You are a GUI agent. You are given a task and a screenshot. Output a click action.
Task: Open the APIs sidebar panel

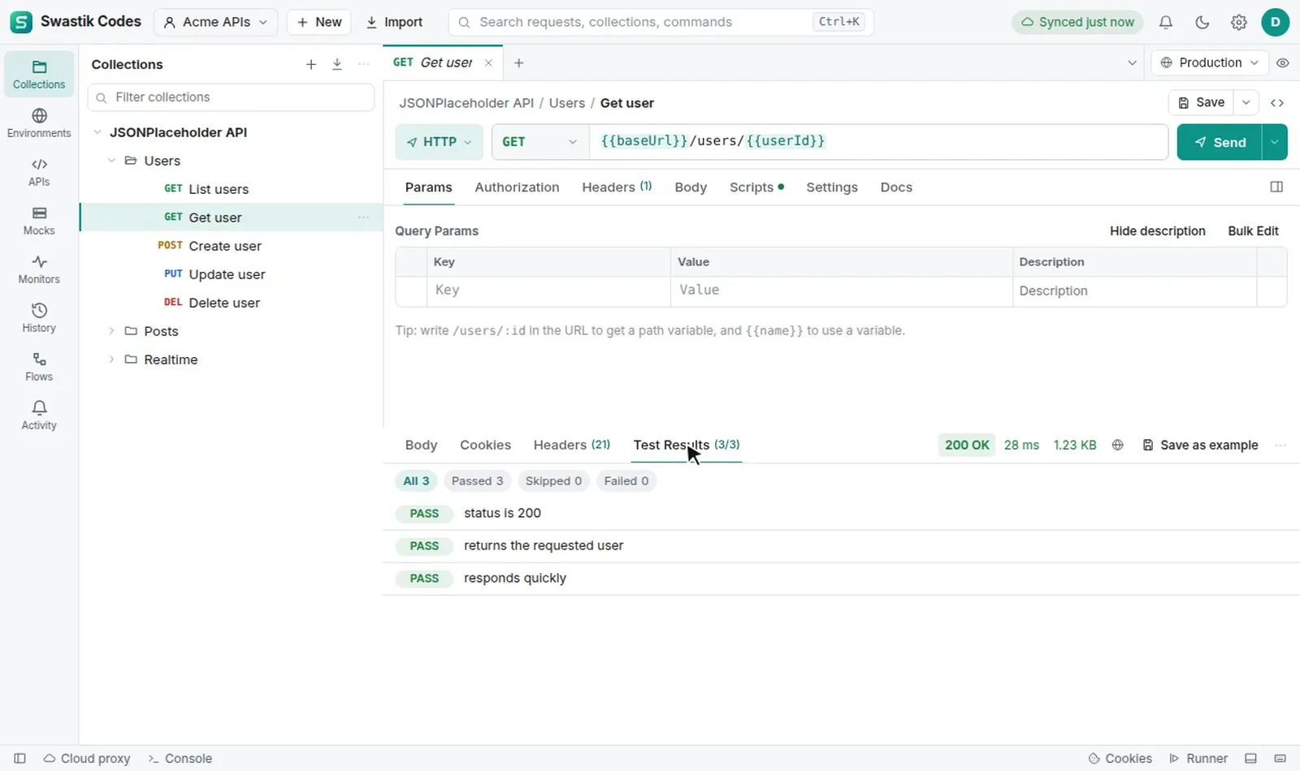point(39,171)
